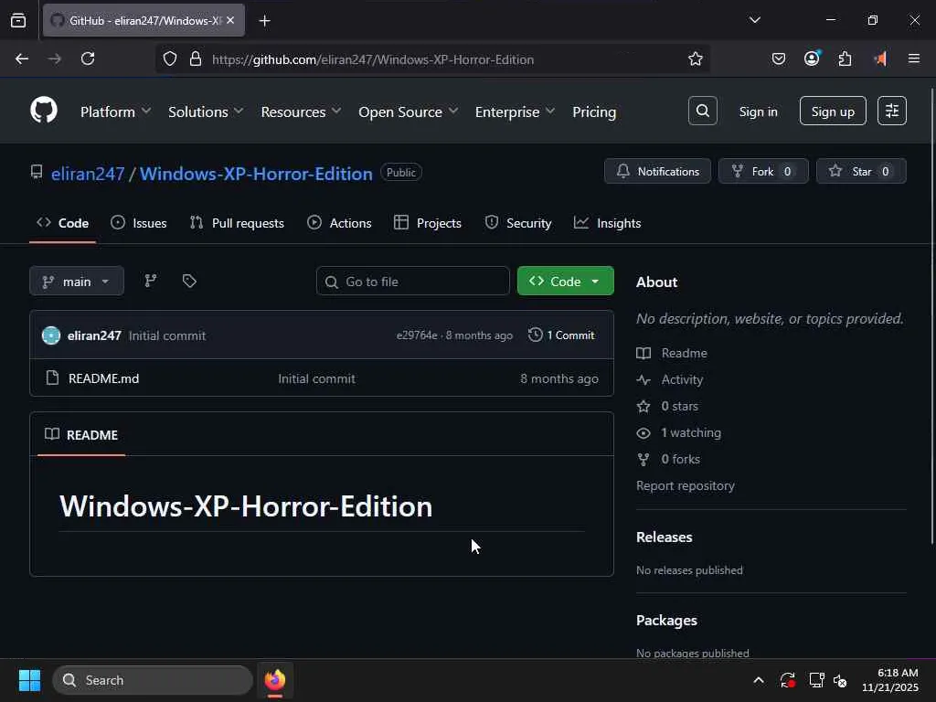Reload the page

(x=88, y=58)
